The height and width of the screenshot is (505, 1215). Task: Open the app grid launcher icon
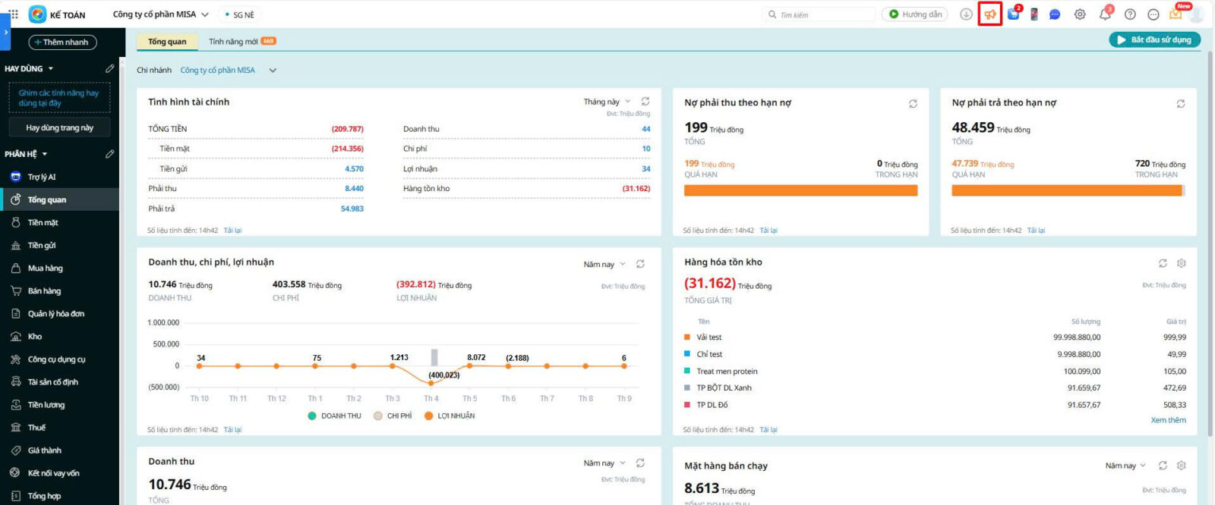tap(14, 14)
